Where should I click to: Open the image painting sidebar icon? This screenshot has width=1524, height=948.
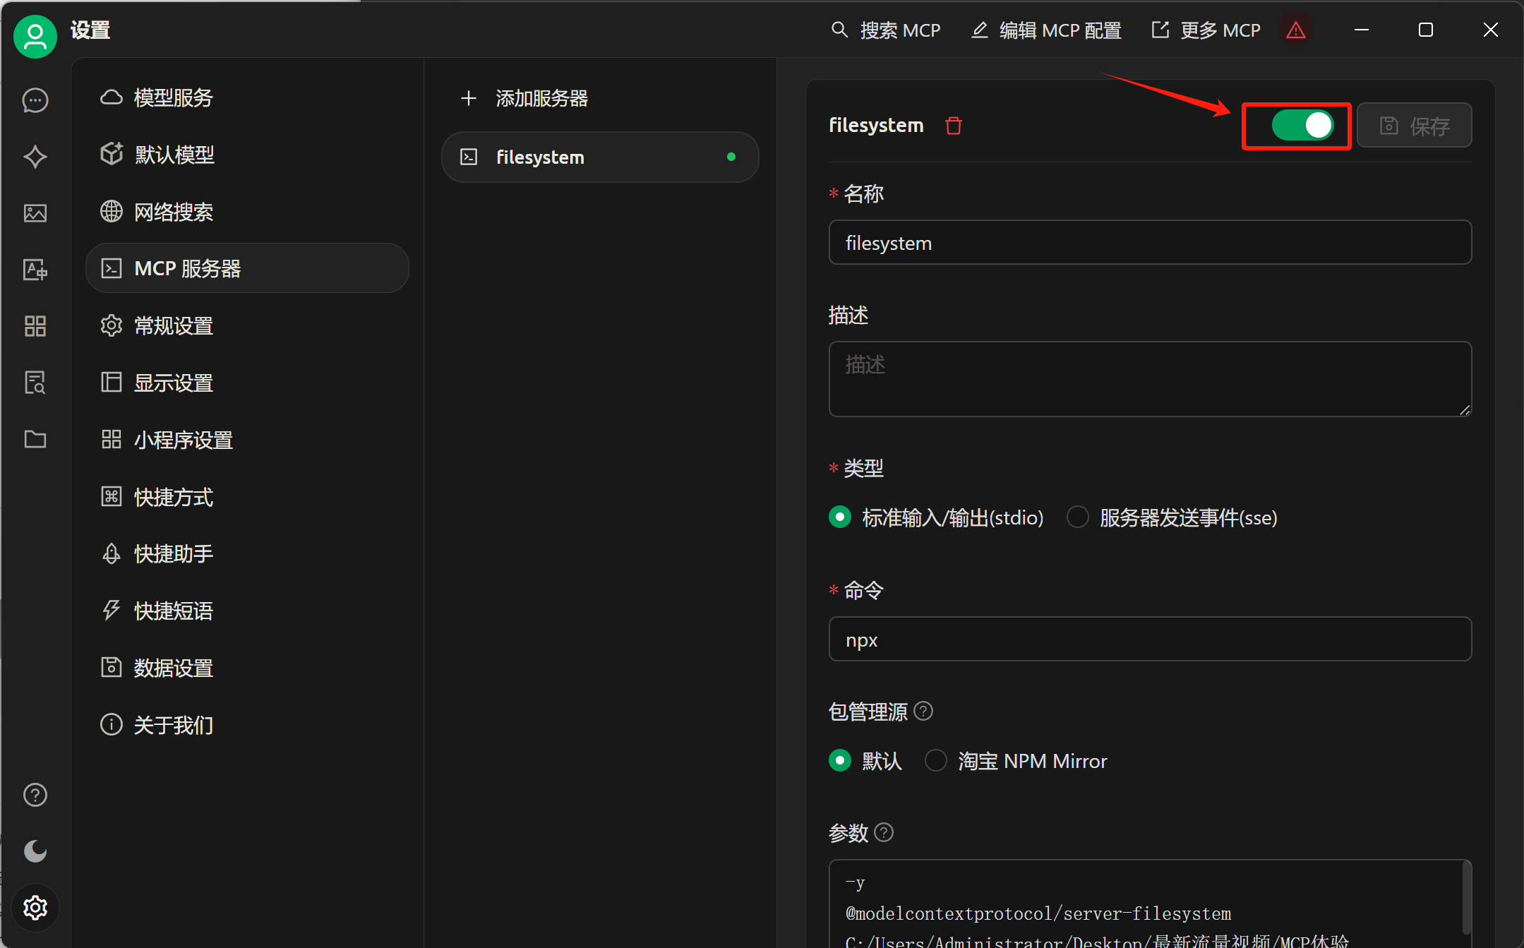click(35, 212)
